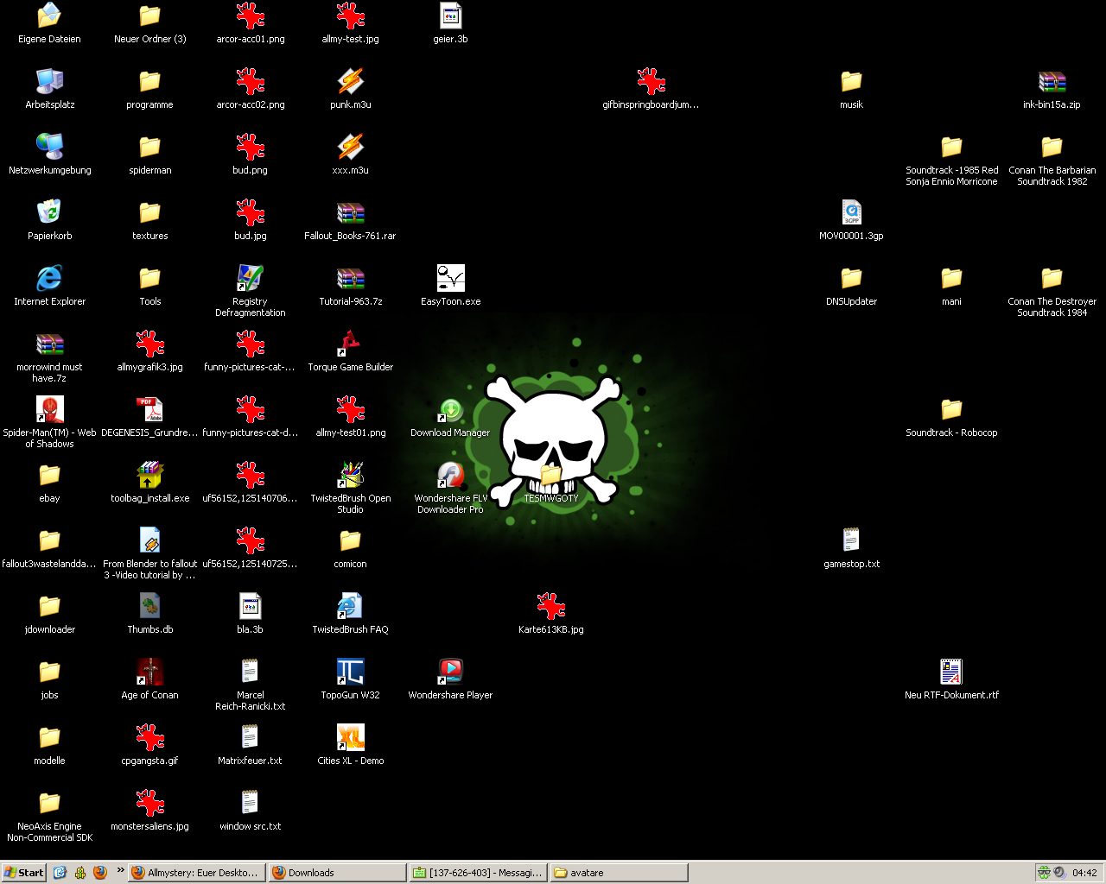This screenshot has height=884, width=1106.
Task: Click the TopoGun W32 shortcut icon
Action: pyautogui.click(x=350, y=672)
